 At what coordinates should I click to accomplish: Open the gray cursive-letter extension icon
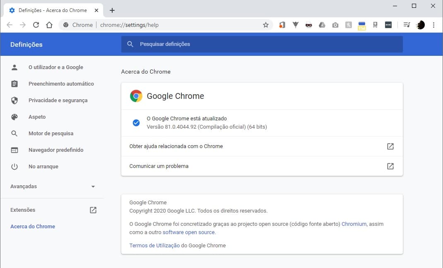(348, 25)
